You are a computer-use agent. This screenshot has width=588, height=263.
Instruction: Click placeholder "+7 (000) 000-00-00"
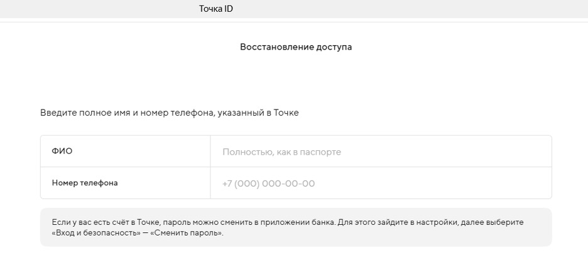[268, 184]
